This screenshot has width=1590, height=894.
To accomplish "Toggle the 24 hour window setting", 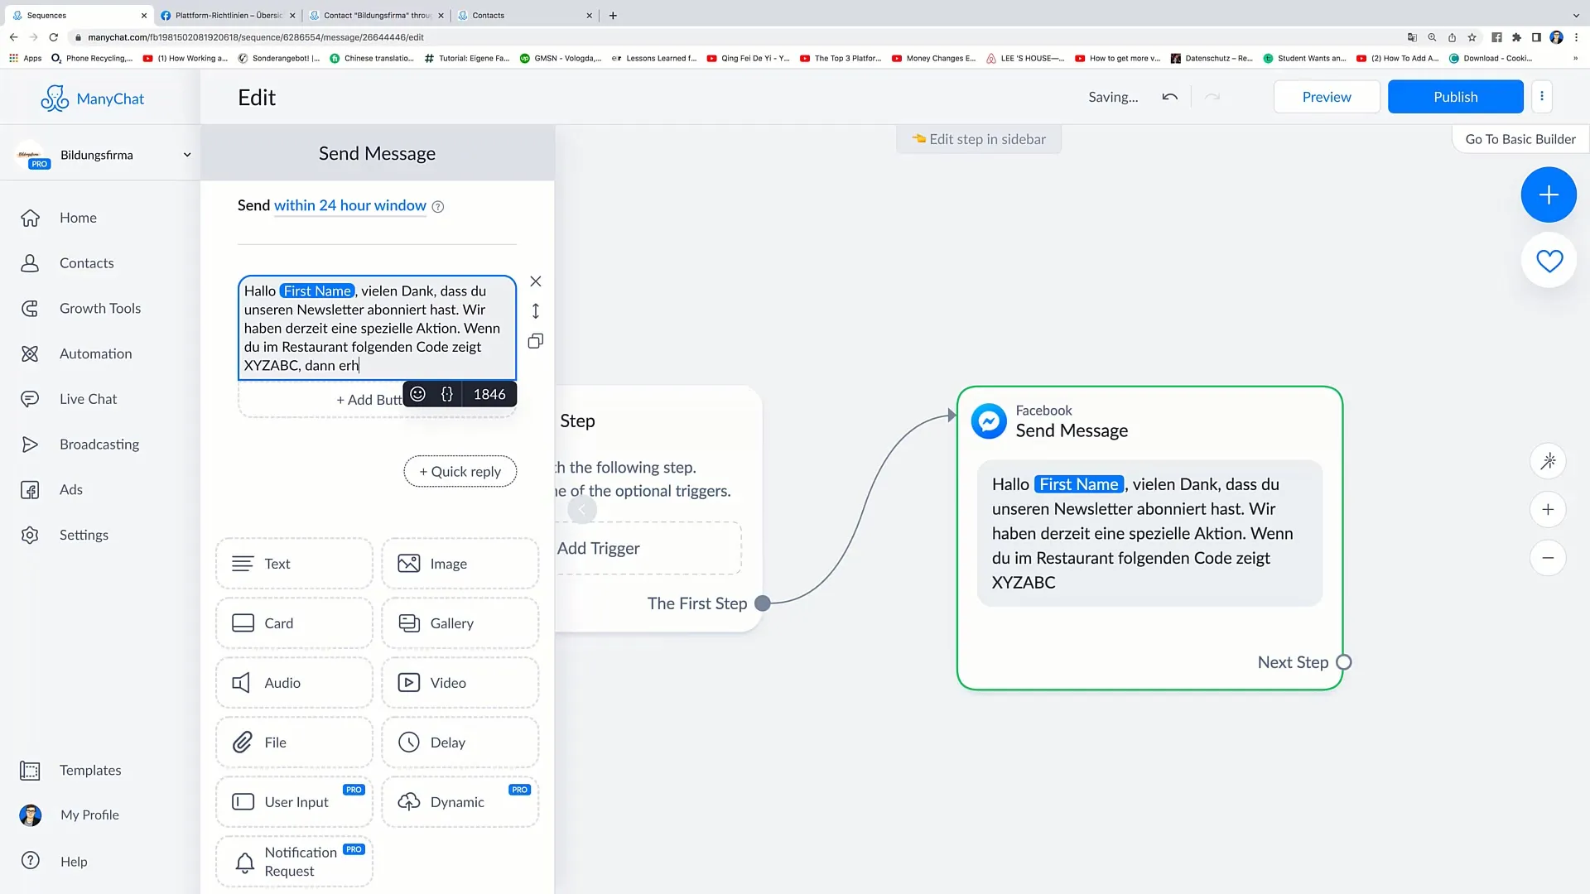I will [349, 205].
